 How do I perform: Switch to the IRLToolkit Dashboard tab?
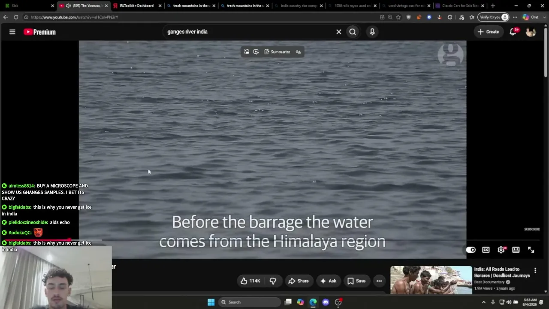click(137, 6)
